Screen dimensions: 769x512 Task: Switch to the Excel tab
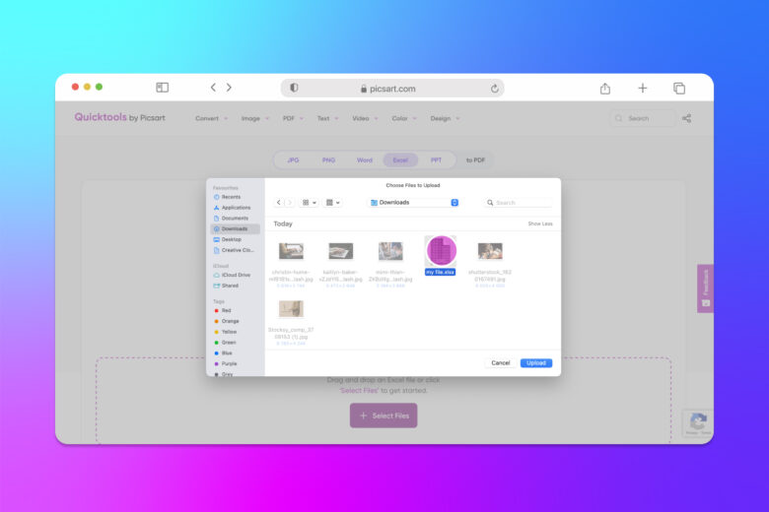coord(400,160)
